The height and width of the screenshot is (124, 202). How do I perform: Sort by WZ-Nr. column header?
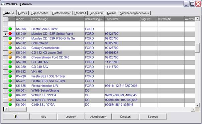point(23,19)
